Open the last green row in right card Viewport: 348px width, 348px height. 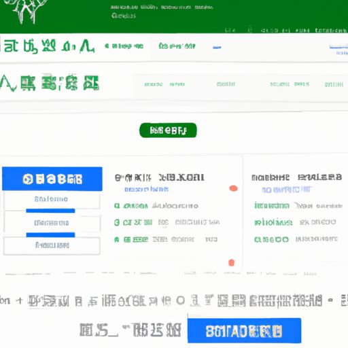[x=296, y=239]
